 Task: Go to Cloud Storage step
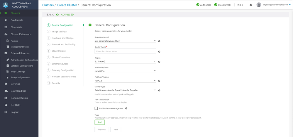[59, 51]
